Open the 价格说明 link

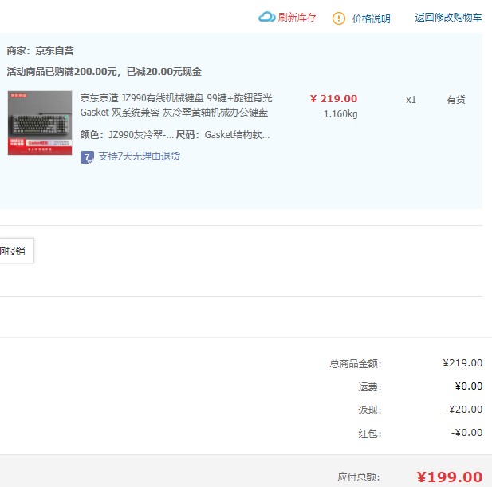[x=372, y=18]
